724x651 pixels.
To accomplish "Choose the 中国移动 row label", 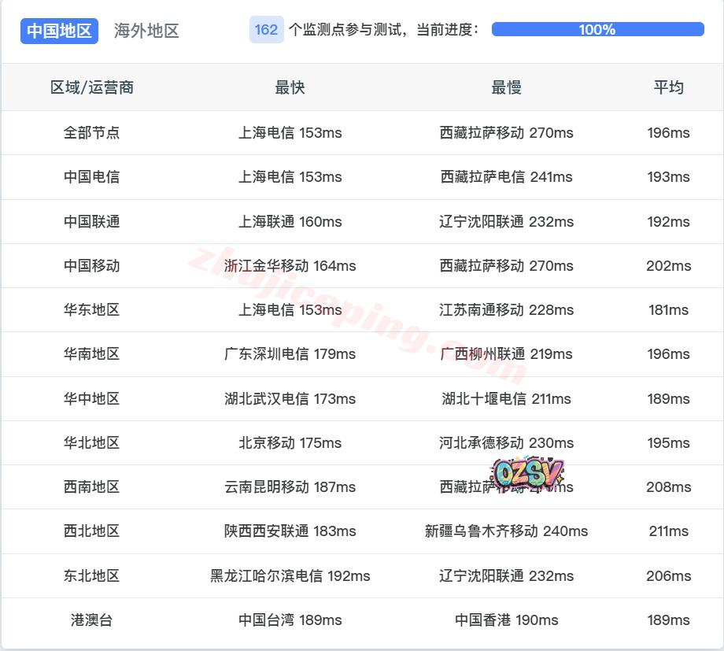I will pyautogui.click(x=92, y=266).
